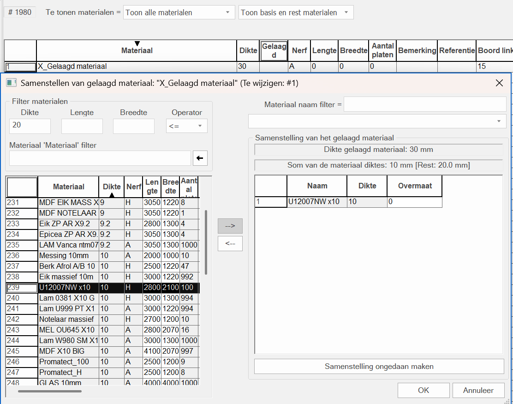Focus the Materiaal naam filter field
513x404 pixels.
[x=424, y=104]
